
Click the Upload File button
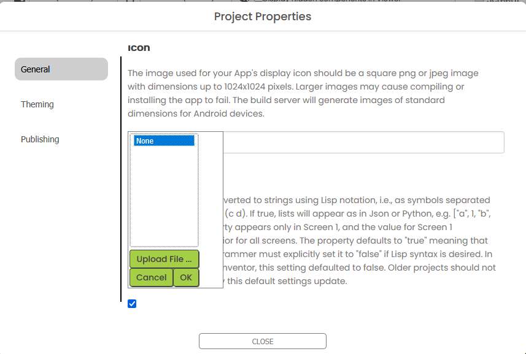click(x=164, y=259)
